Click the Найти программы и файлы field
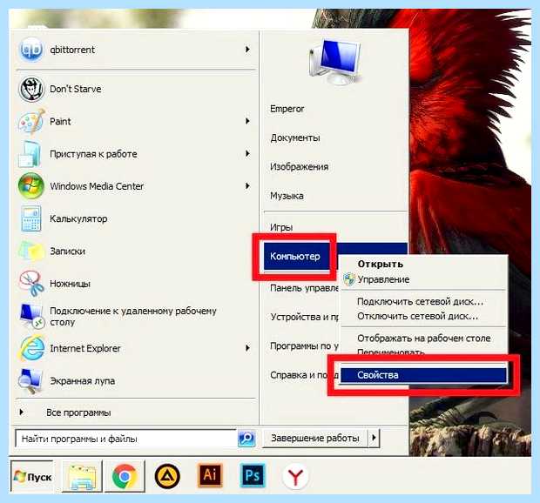This screenshot has width=540, height=503. click(x=126, y=439)
